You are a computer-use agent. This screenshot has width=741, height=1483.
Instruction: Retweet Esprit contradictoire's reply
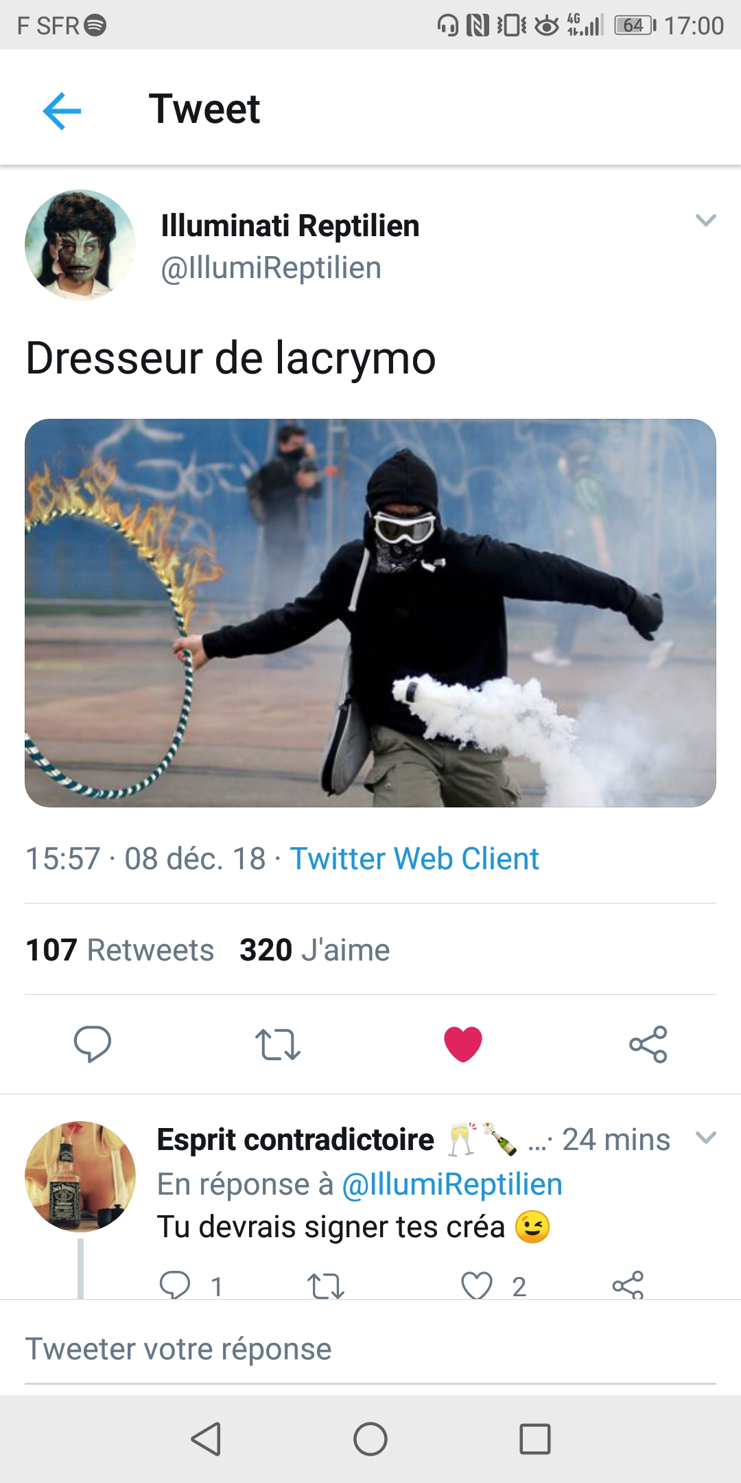[x=326, y=1285]
